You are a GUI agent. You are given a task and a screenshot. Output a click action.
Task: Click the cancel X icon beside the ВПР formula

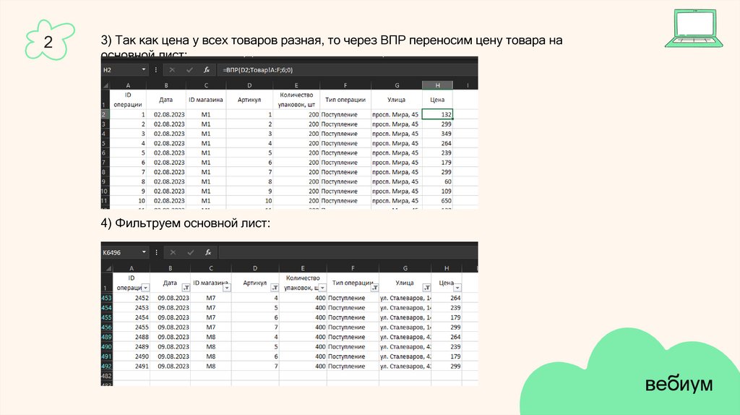(x=172, y=70)
